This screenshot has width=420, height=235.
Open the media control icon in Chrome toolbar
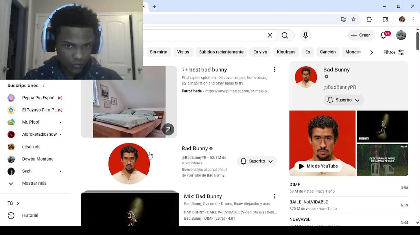tap(386, 19)
